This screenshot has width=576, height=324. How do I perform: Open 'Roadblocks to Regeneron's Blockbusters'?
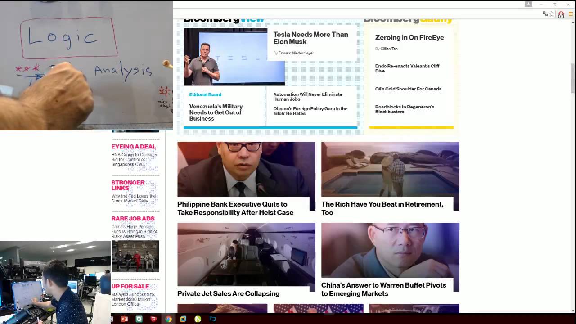[405, 109]
